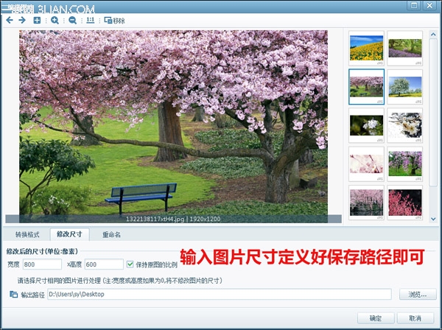Confirm with the 确定 button
442x330 pixels.
coord(376,318)
